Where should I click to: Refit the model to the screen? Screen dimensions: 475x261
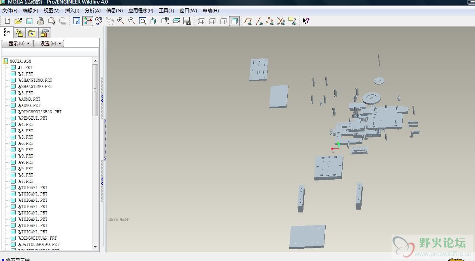143,21
